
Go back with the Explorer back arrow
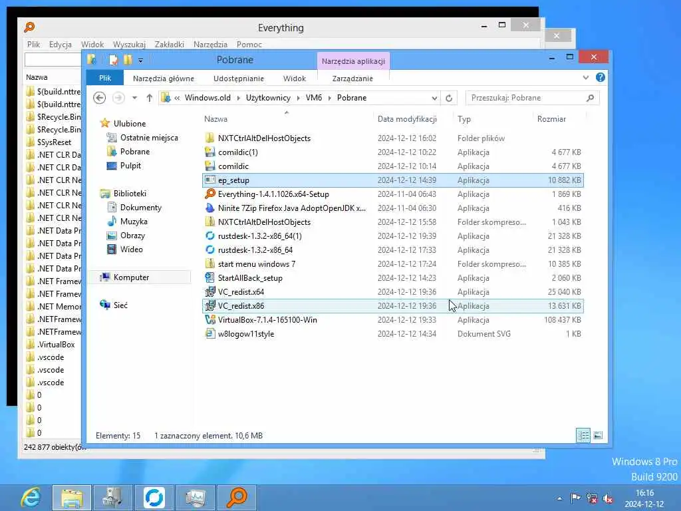(100, 98)
